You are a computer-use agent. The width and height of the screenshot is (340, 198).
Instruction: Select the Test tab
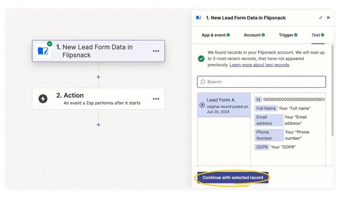[x=318, y=35]
